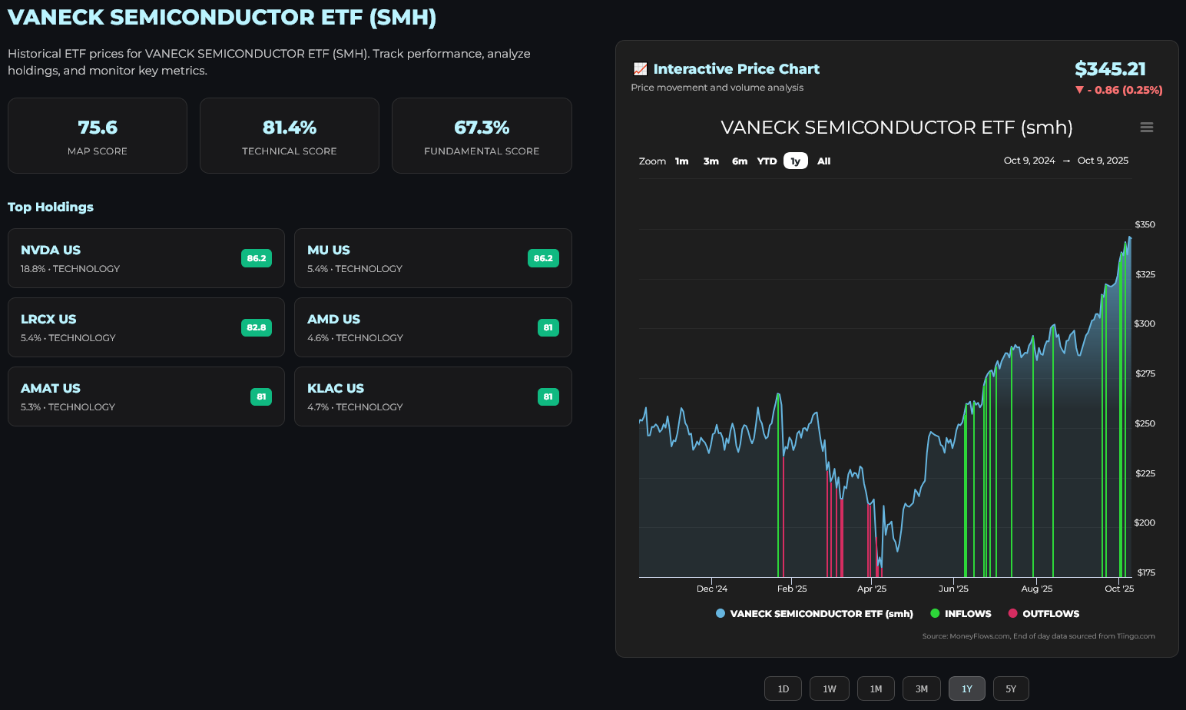Open the AMD US holding card
Screen dimensions: 1186x710
[x=433, y=327]
